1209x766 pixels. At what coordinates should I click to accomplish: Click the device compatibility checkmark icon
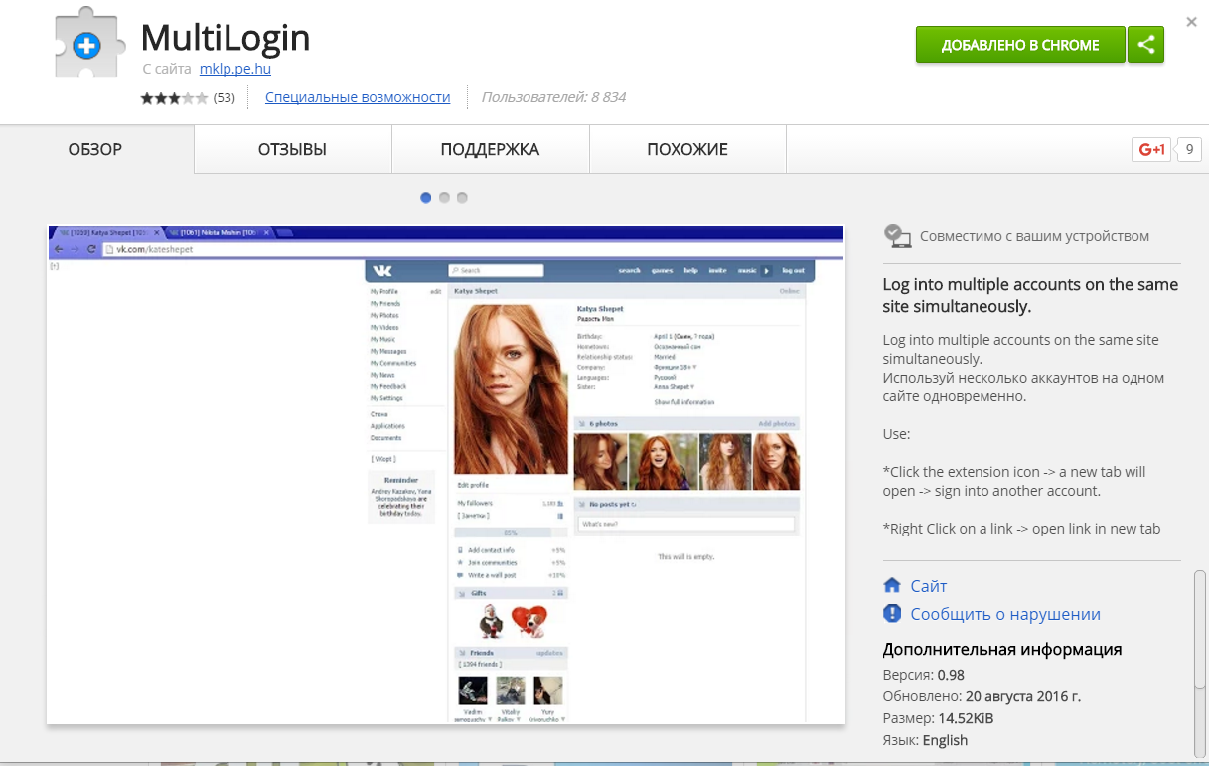click(897, 235)
